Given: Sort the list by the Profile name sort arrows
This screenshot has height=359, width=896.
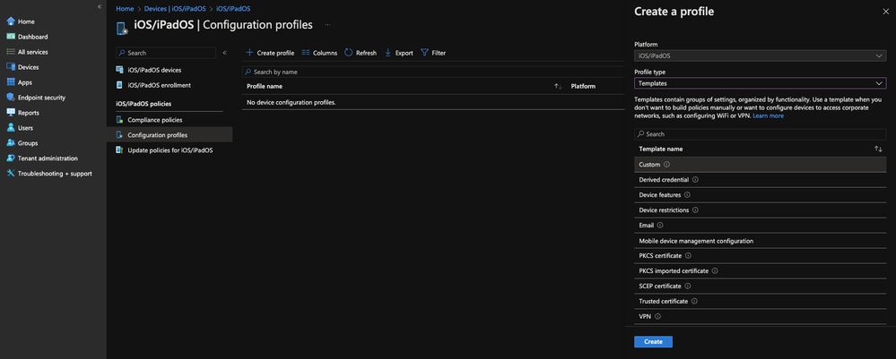Looking at the screenshot, I should pyautogui.click(x=558, y=86).
